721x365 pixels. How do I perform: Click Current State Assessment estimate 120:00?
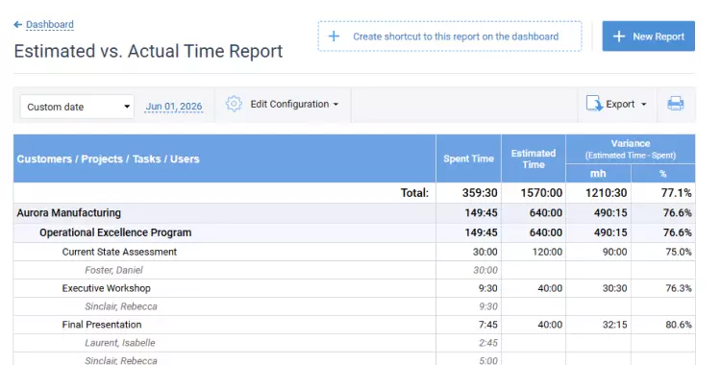tap(547, 252)
